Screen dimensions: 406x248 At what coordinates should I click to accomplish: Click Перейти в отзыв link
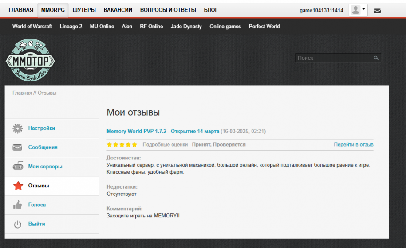pyautogui.click(x=354, y=145)
